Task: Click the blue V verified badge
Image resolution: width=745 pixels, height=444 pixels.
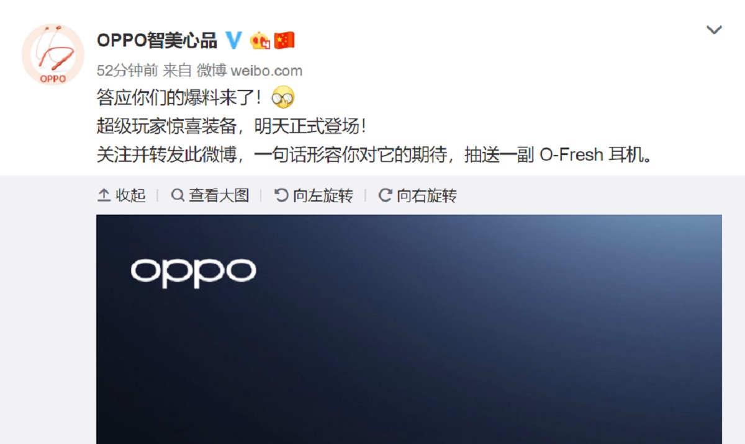Action: pos(233,41)
